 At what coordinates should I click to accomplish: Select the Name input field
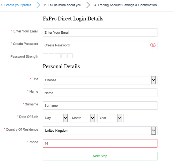(100, 93)
